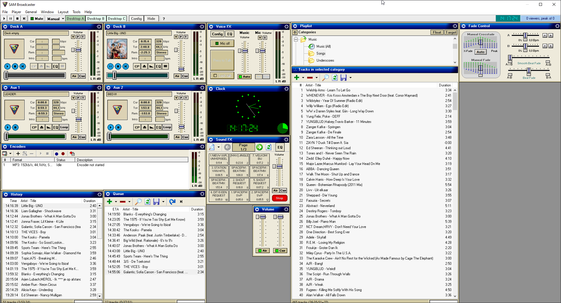The width and height of the screenshot is (561, 303).
Task: Toggle the Mic off button in Voice FX
Action: [222, 43]
